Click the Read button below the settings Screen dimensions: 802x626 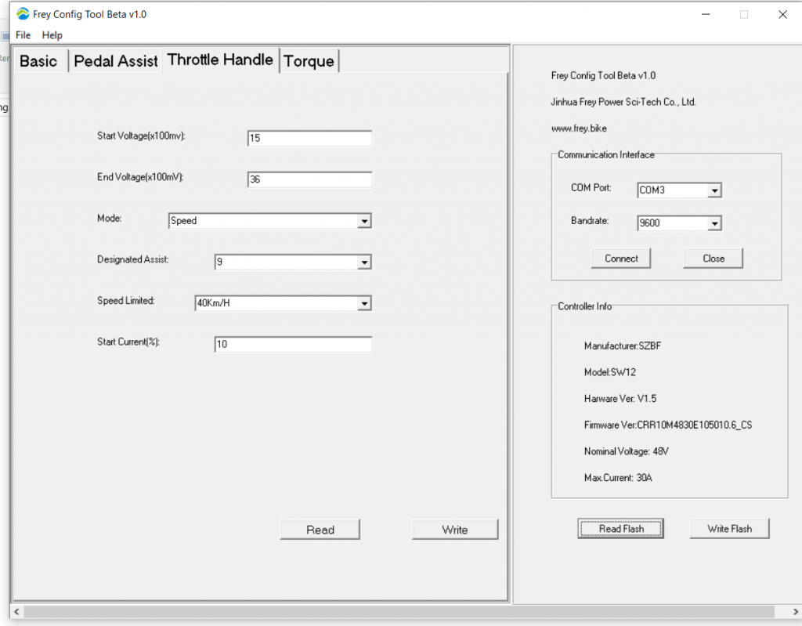pyautogui.click(x=320, y=529)
